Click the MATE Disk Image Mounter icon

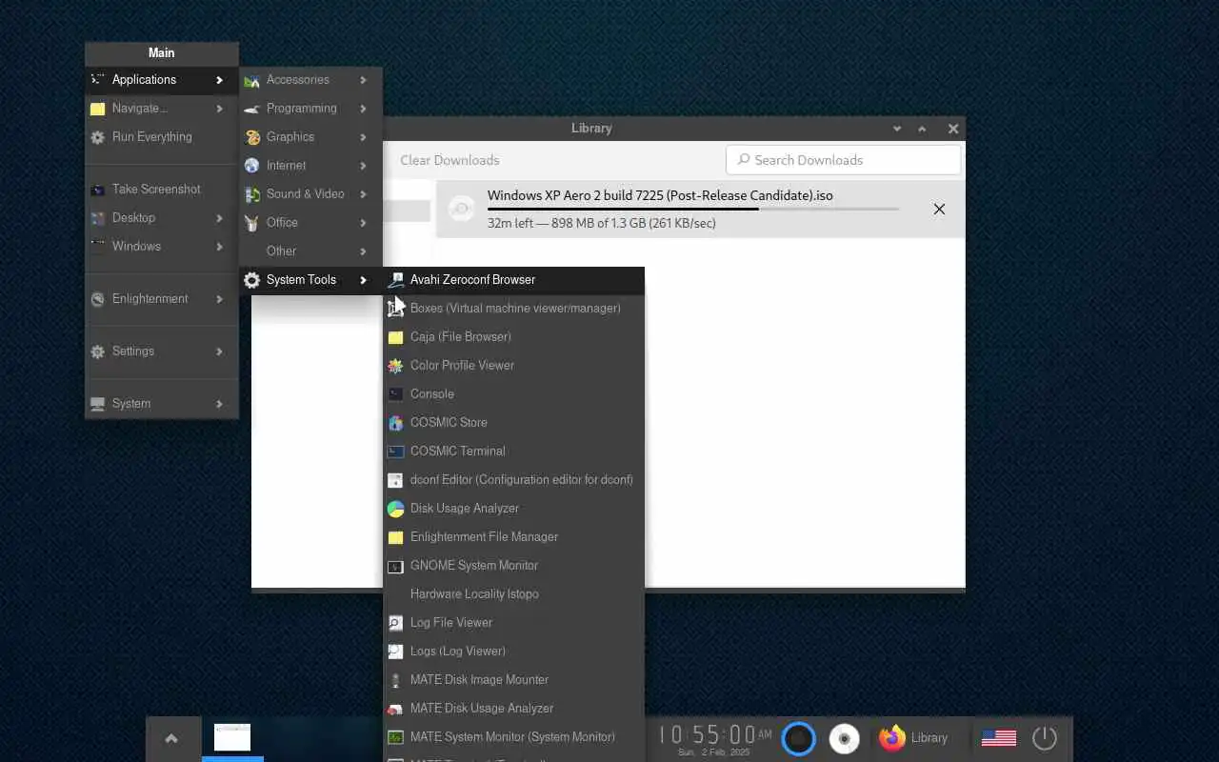point(395,680)
